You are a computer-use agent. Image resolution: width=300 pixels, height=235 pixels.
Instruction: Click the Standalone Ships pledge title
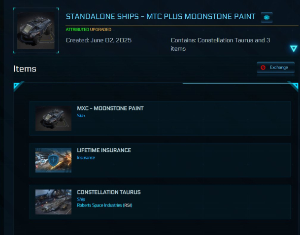pyautogui.click(x=161, y=17)
